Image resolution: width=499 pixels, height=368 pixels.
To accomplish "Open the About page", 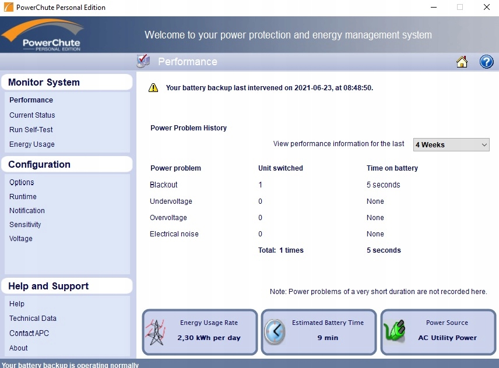I will tap(19, 348).
